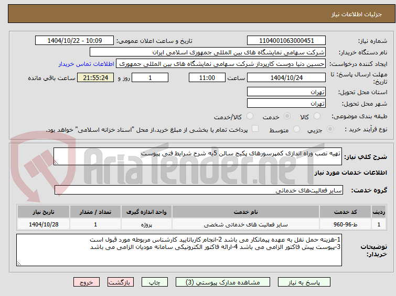Click the تعداد / مقدار column header

click(x=95, y=212)
